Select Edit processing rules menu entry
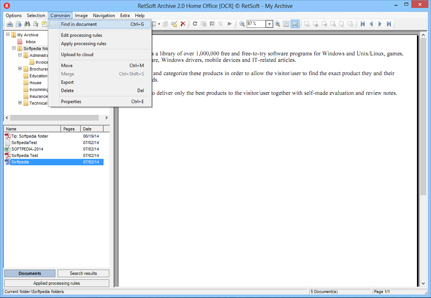This screenshot has height=298, width=431. click(100, 35)
